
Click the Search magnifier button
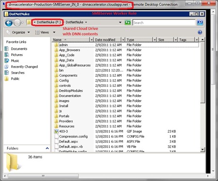[200, 23]
